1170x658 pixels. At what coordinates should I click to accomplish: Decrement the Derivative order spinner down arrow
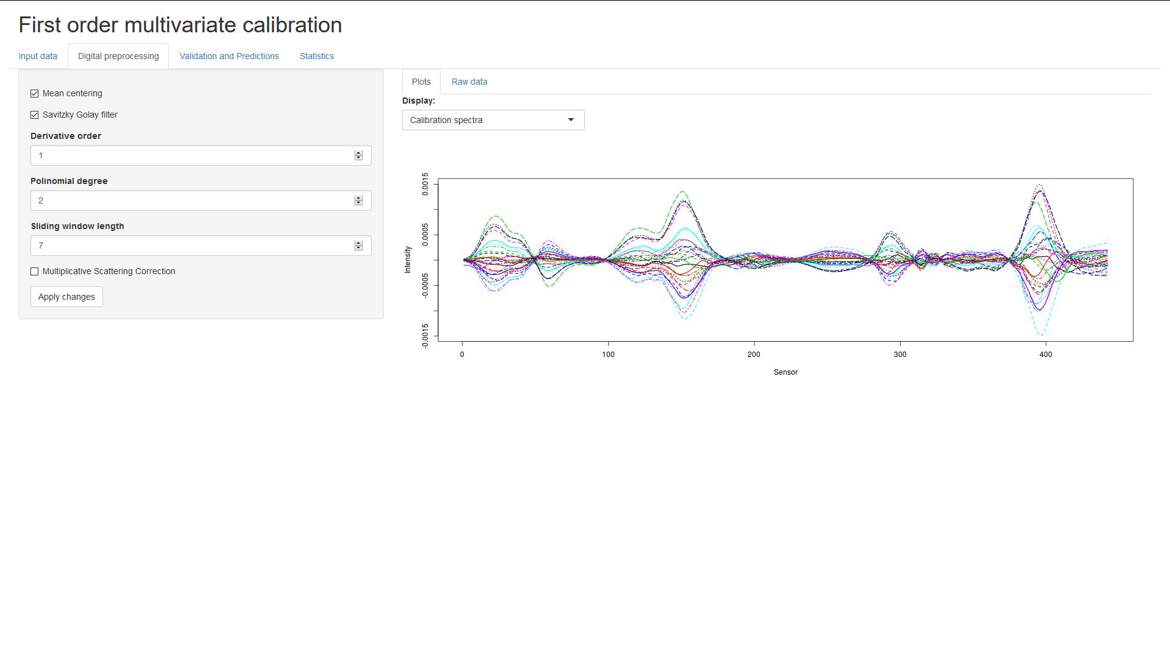358,158
